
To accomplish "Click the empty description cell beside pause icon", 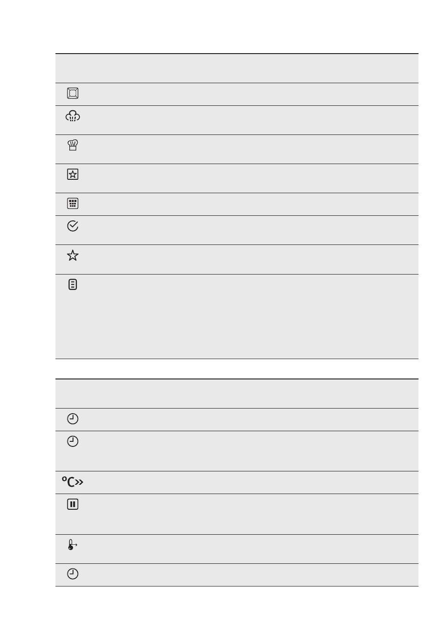I will [254, 514].
